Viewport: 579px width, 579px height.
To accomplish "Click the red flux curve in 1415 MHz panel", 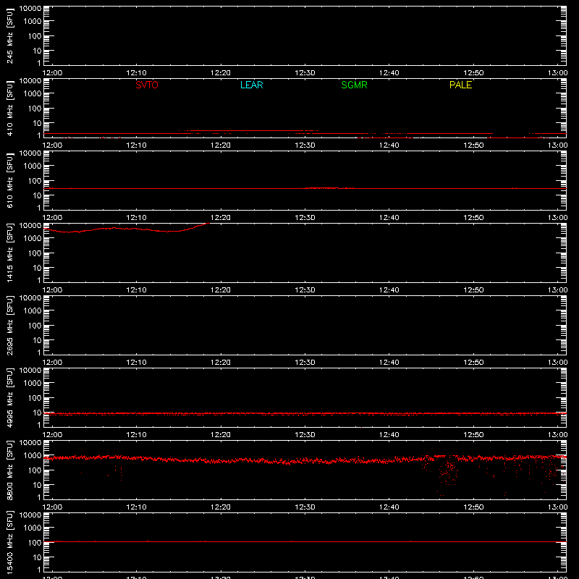I will [125, 229].
